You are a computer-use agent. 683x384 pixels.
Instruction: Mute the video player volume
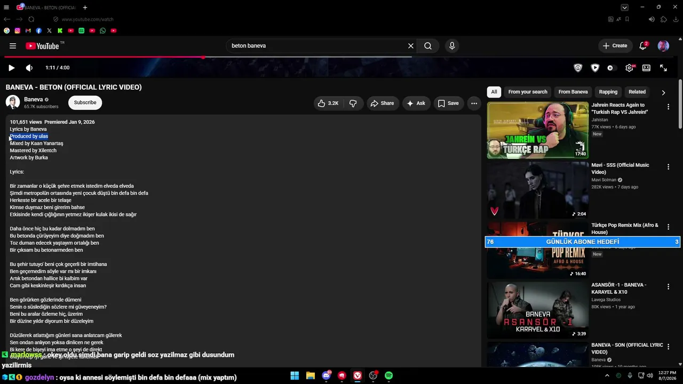pos(29,68)
